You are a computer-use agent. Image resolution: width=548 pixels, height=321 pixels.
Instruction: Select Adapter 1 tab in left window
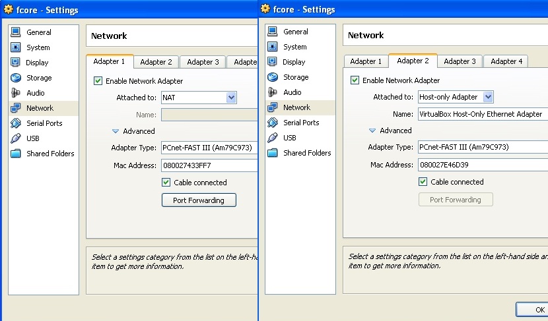[x=109, y=61]
